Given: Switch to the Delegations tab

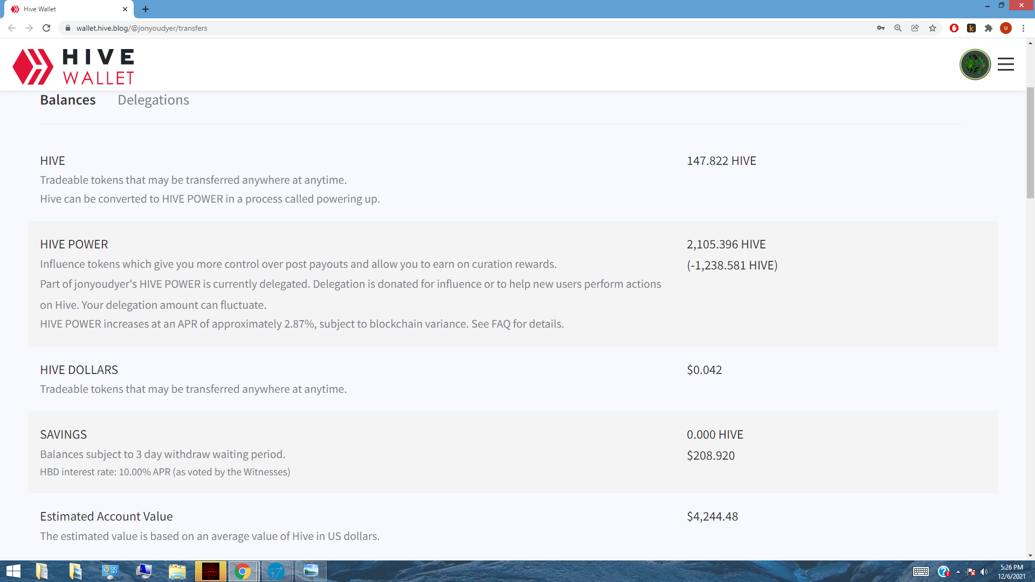Looking at the screenshot, I should [154, 100].
